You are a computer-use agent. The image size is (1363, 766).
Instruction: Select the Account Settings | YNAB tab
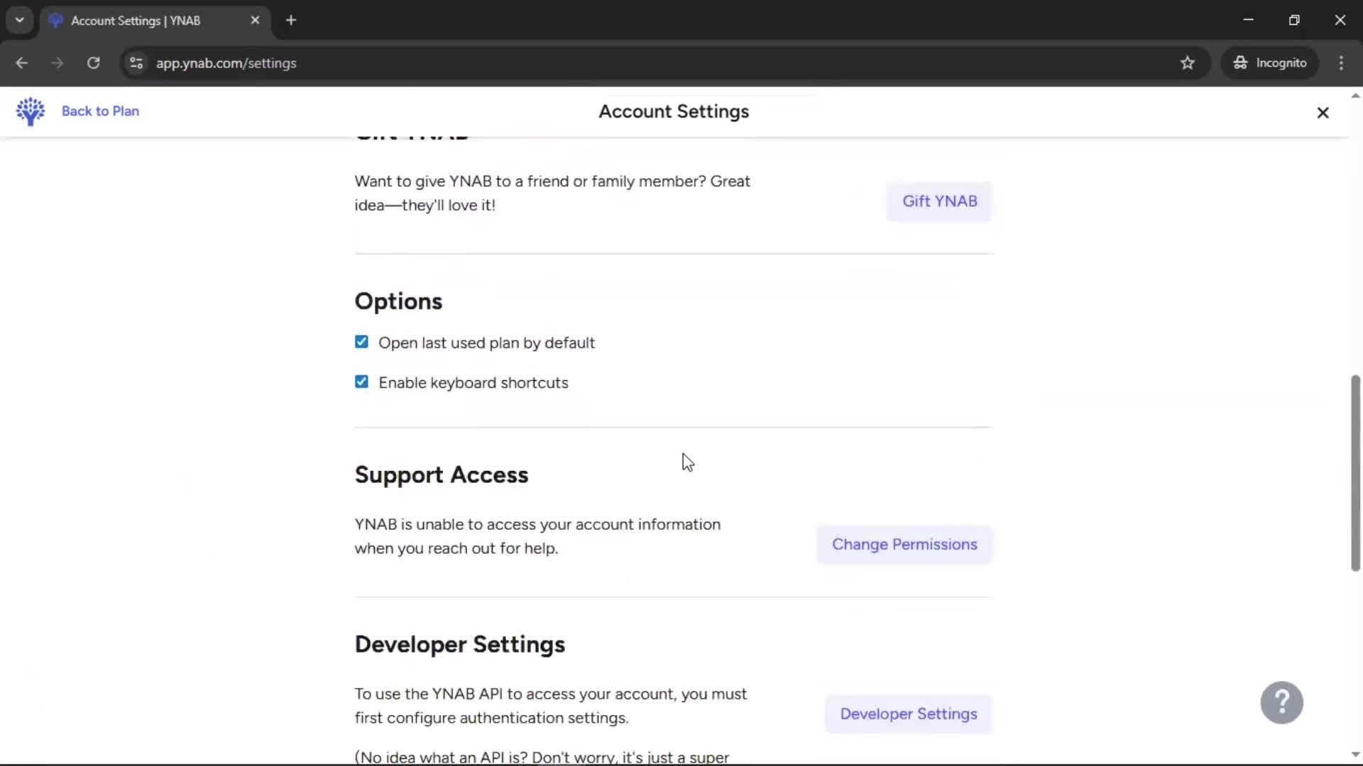pos(155,21)
